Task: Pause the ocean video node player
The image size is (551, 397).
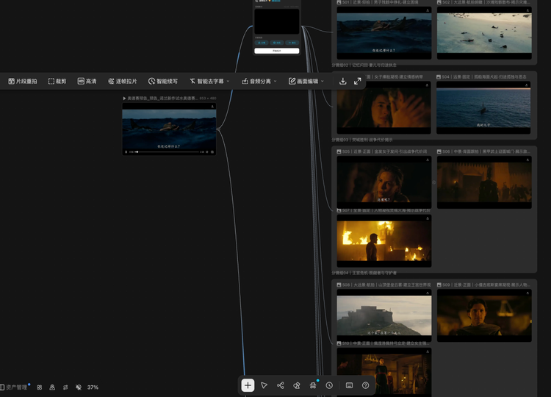Action: (x=126, y=152)
